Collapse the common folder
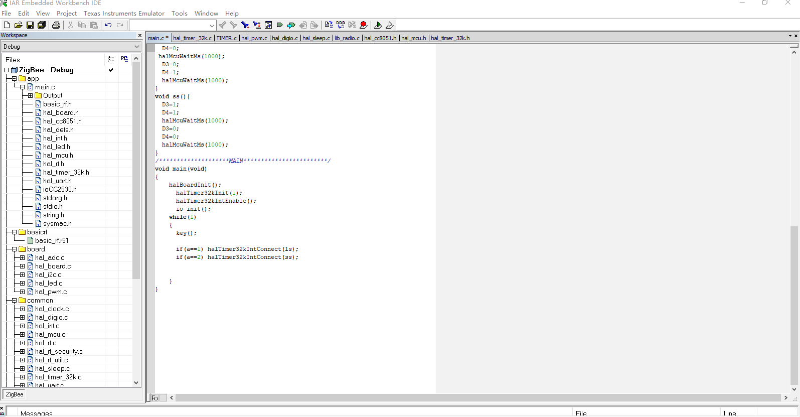This screenshot has width=800, height=417. (x=14, y=301)
